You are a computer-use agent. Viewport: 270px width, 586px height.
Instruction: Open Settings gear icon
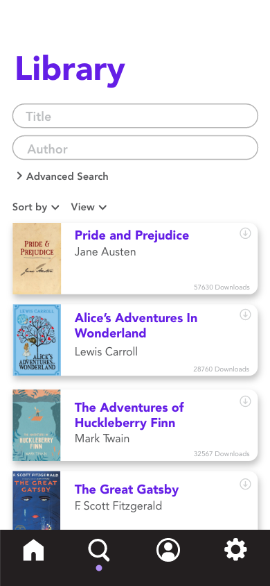click(x=235, y=550)
